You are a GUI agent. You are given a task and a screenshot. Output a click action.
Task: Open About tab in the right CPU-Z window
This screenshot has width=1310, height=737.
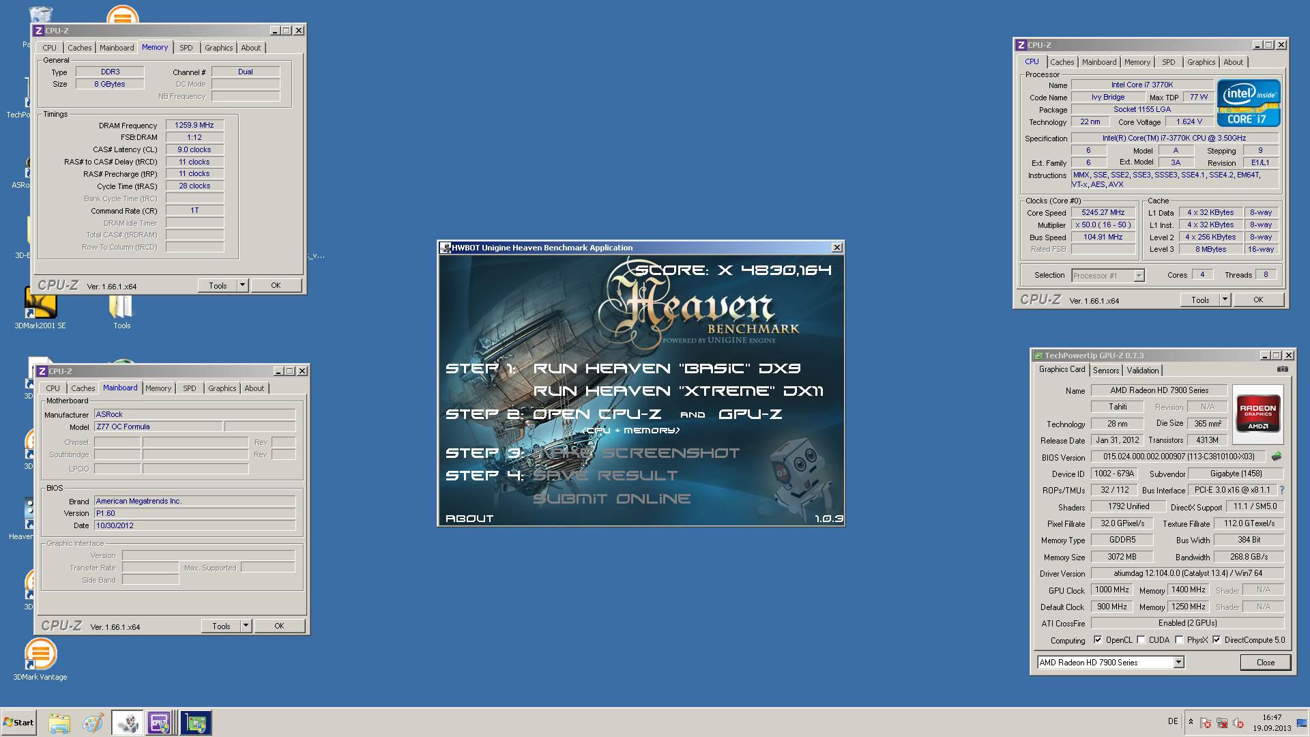pos(1233,62)
